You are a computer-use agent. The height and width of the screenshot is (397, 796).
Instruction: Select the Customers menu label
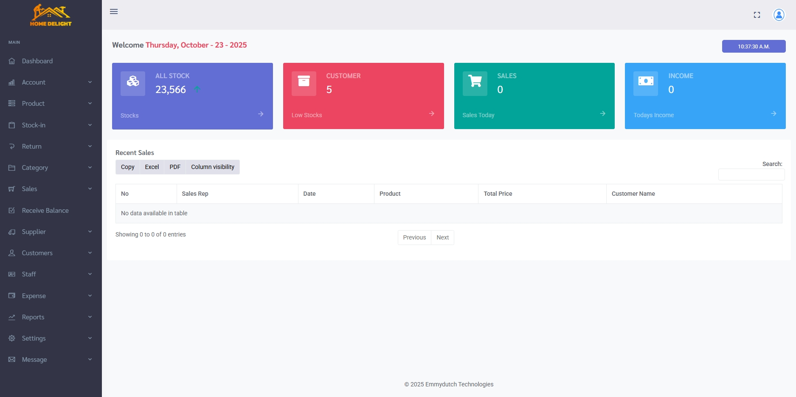37,253
